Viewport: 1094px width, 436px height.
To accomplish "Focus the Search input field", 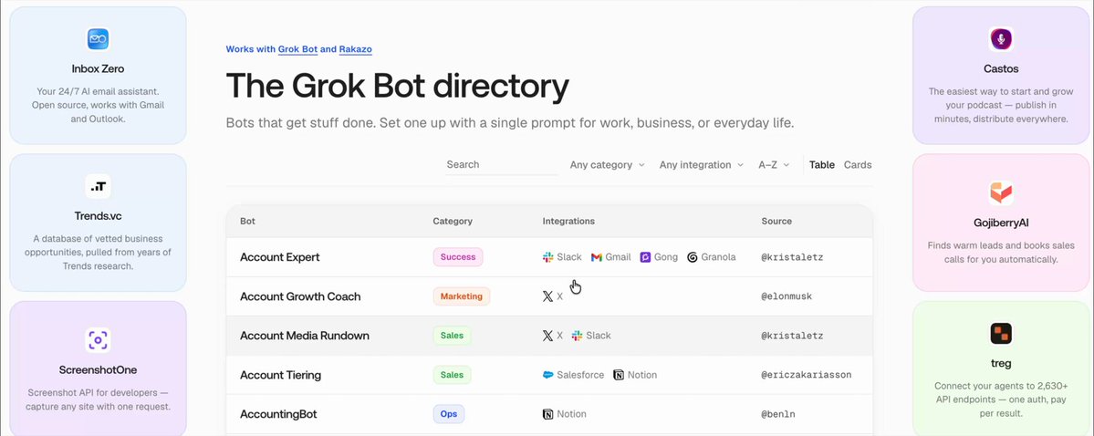I will 501,164.
